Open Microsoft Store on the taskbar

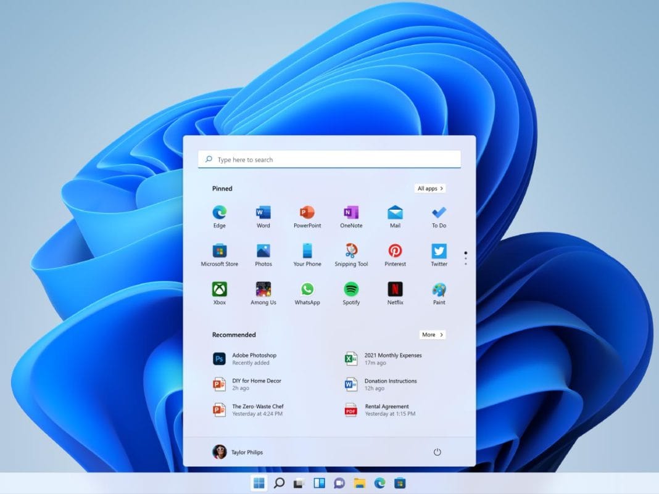(x=400, y=483)
